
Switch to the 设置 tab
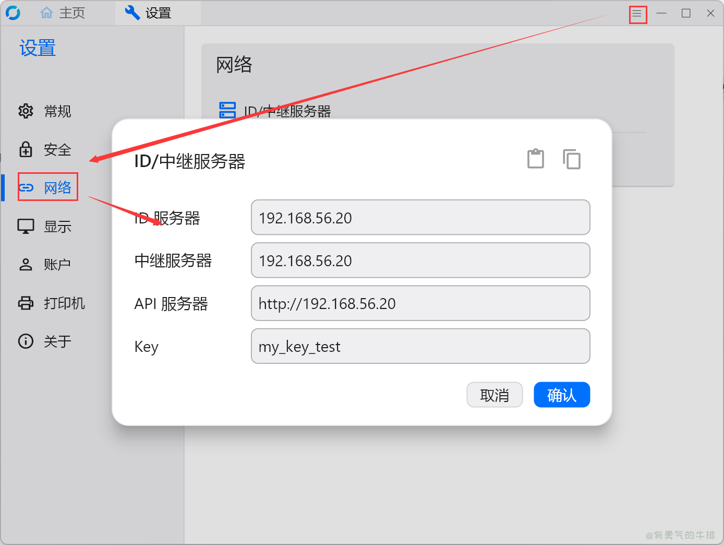(x=148, y=13)
